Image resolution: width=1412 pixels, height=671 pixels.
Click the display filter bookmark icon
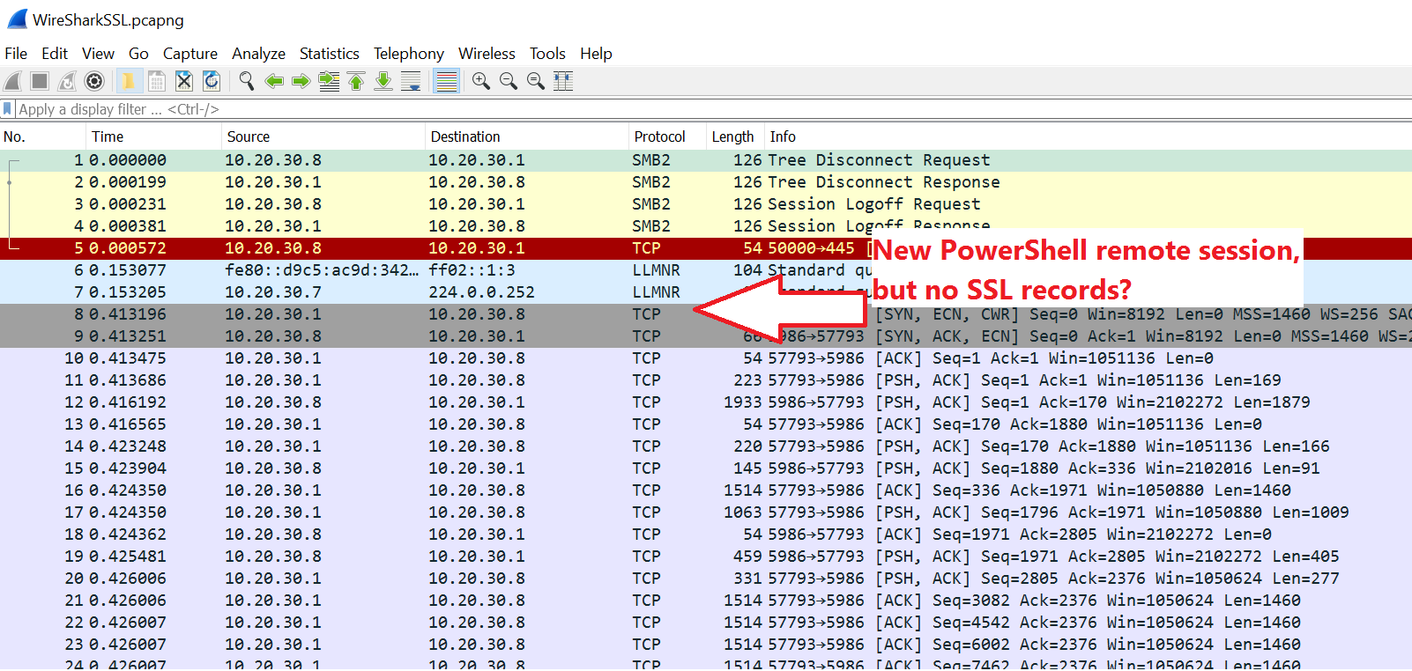[8, 109]
